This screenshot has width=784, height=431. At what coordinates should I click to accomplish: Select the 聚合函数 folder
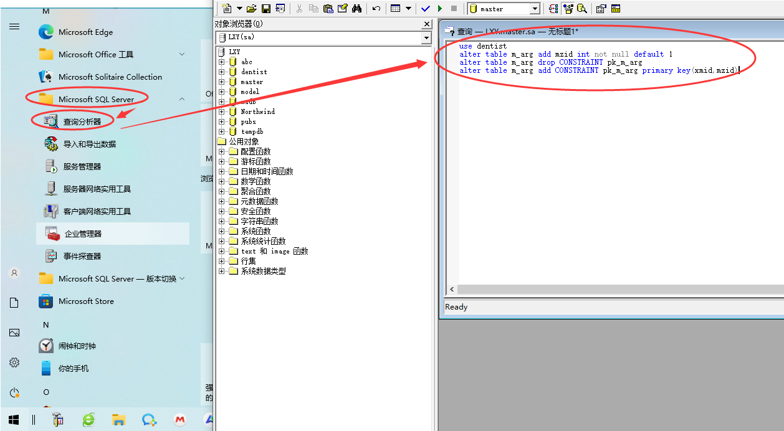pos(256,191)
